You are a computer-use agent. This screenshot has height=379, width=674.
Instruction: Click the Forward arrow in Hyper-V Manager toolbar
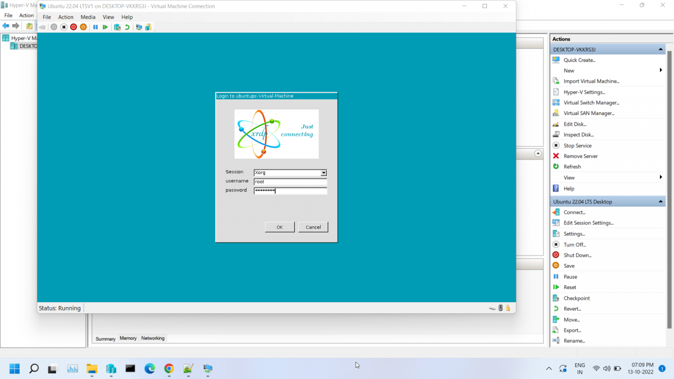tap(16, 26)
